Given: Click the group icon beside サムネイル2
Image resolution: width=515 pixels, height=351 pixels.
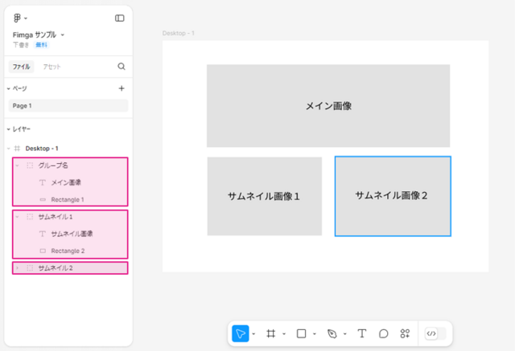Looking at the screenshot, I should (30, 267).
